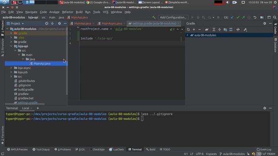Open the ANTLR Preview tool window

[17, 149]
